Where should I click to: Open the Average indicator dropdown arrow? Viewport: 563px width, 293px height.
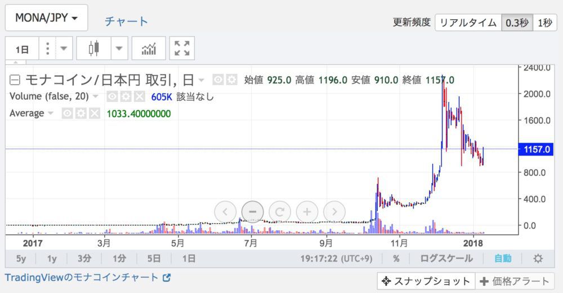click(51, 113)
